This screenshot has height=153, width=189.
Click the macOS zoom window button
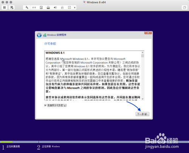pyautogui.click(x=11, y=2)
